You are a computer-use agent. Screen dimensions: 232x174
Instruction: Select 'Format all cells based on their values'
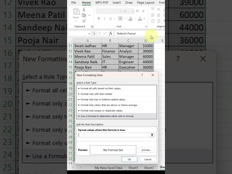coord(117,88)
